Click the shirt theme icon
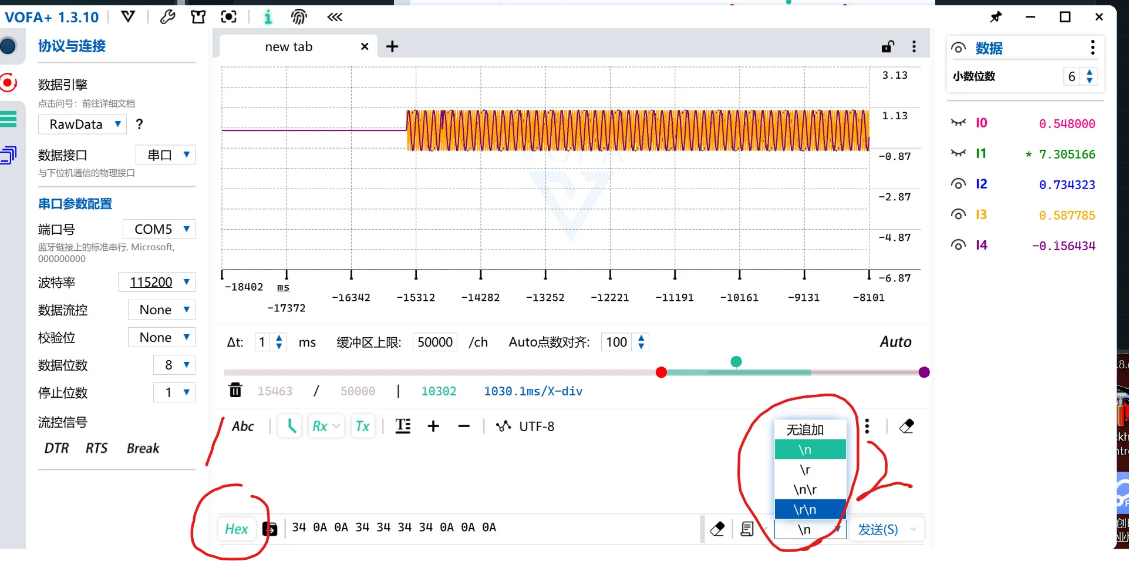1129x561 pixels. click(198, 17)
